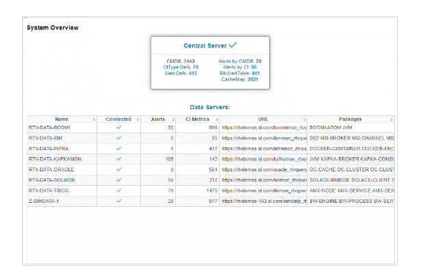Sort table by Packages column header
The height and width of the screenshot is (267, 421).
350,120
